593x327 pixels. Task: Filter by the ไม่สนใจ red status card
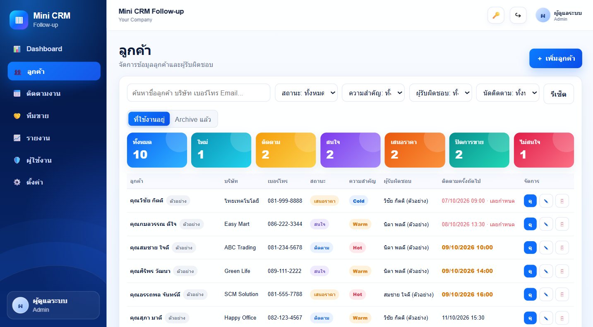pyautogui.click(x=544, y=150)
